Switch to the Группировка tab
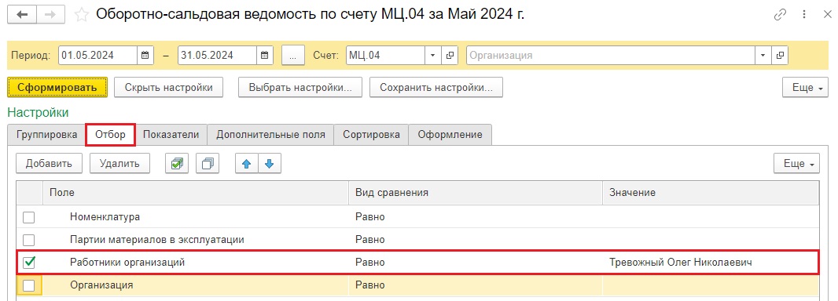The width and height of the screenshot is (838, 301). click(x=46, y=135)
